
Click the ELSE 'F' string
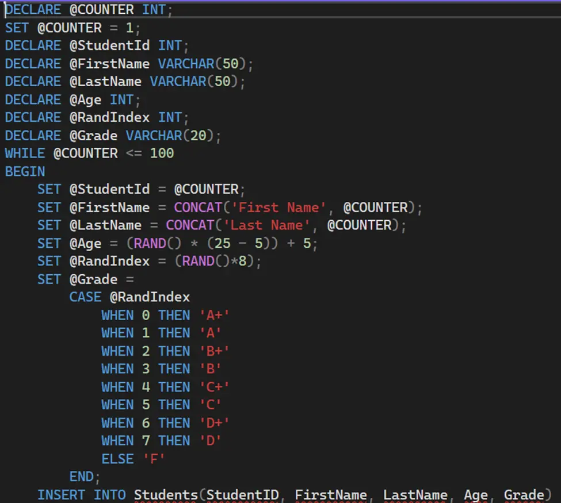click(154, 459)
